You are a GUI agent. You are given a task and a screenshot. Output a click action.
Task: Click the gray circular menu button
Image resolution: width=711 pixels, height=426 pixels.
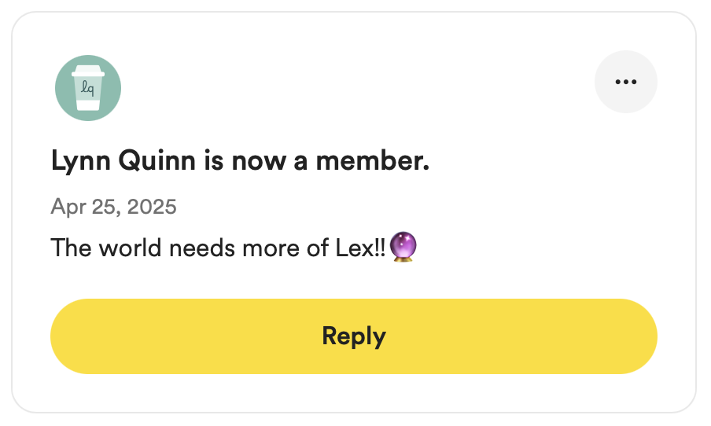626,82
